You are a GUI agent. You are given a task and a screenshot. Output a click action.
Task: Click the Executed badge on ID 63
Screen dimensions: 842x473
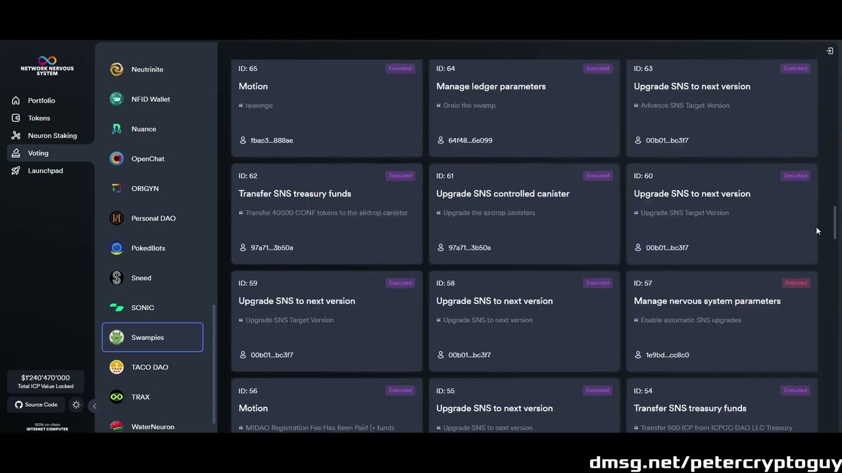click(795, 68)
